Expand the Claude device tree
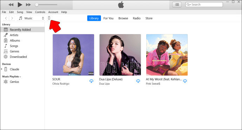The height and width of the screenshot is (130, 242). pyautogui.click(x=2, y=69)
